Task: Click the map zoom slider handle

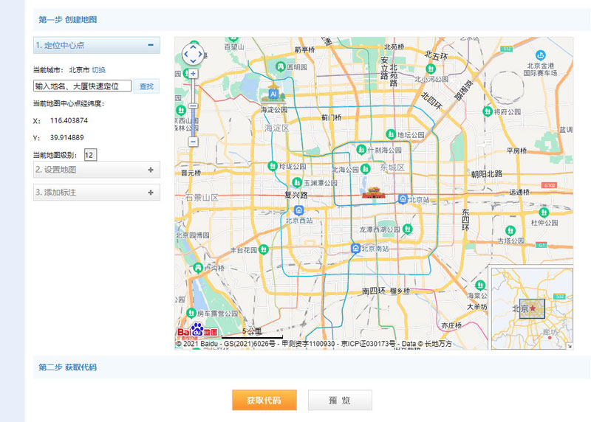Action: point(193,106)
